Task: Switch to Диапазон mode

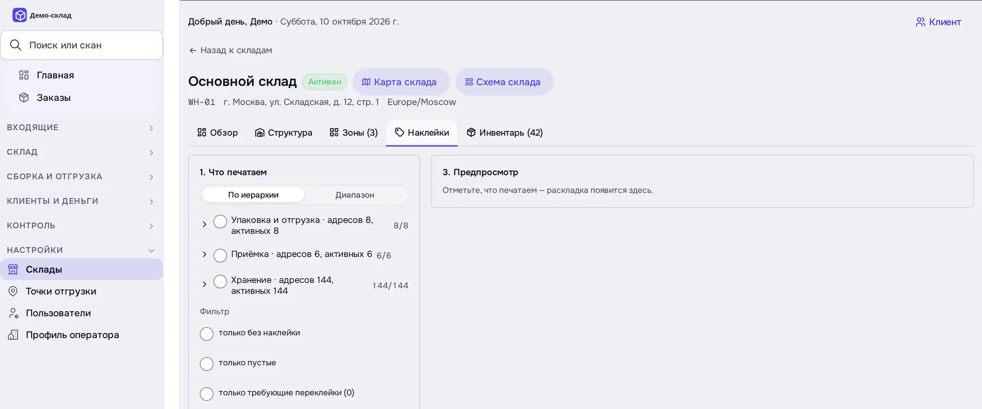Action: tap(355, 195)
